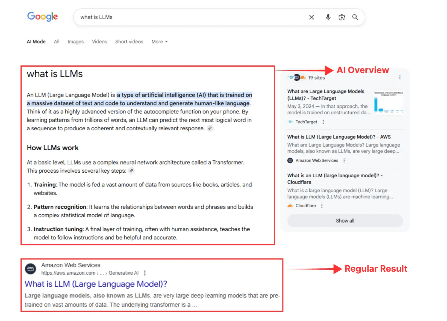Open link icon after 'several key steps'
This screenshot has height=321, width=447.
131,171
